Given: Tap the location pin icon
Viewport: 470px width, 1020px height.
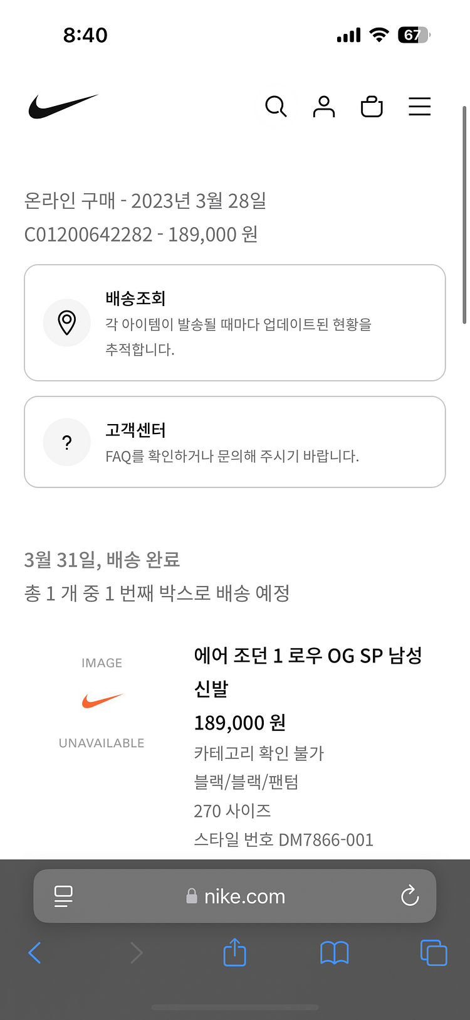Looking at the screenshot, I should [x=67, y=322].
